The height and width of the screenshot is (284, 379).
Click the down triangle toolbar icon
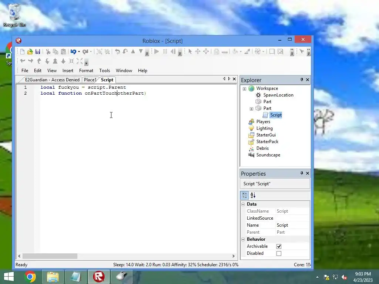point(141,51)
